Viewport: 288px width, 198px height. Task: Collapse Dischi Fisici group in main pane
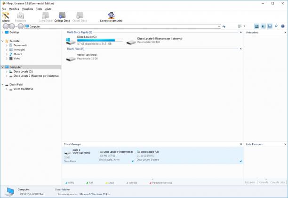pyautogui.click(x=240, y=49)
